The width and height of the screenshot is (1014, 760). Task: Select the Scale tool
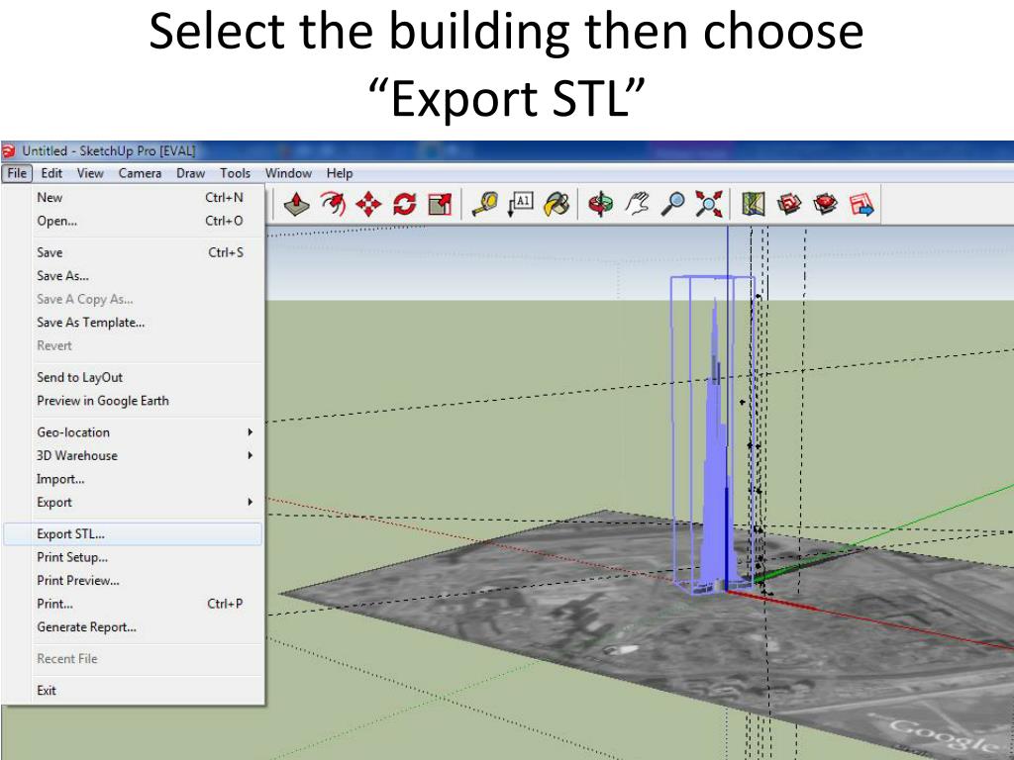[x=440, y=205]
